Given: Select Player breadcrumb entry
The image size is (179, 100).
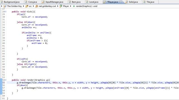Looking at the screenshot, I should pyautogui.click(x=66, y=6).
